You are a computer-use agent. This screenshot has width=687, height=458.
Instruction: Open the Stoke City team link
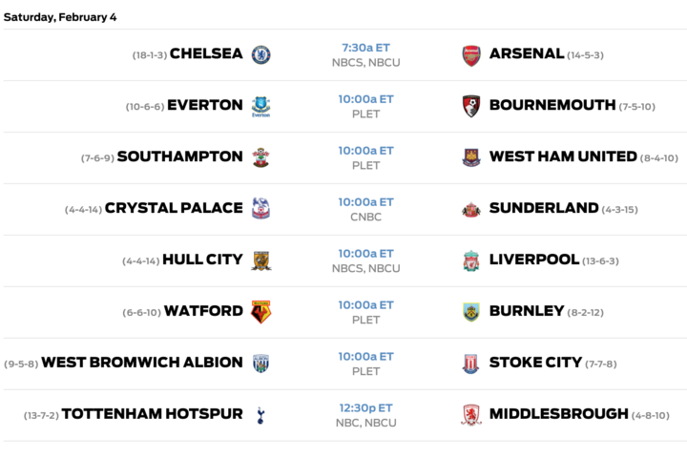click(535, 363)
